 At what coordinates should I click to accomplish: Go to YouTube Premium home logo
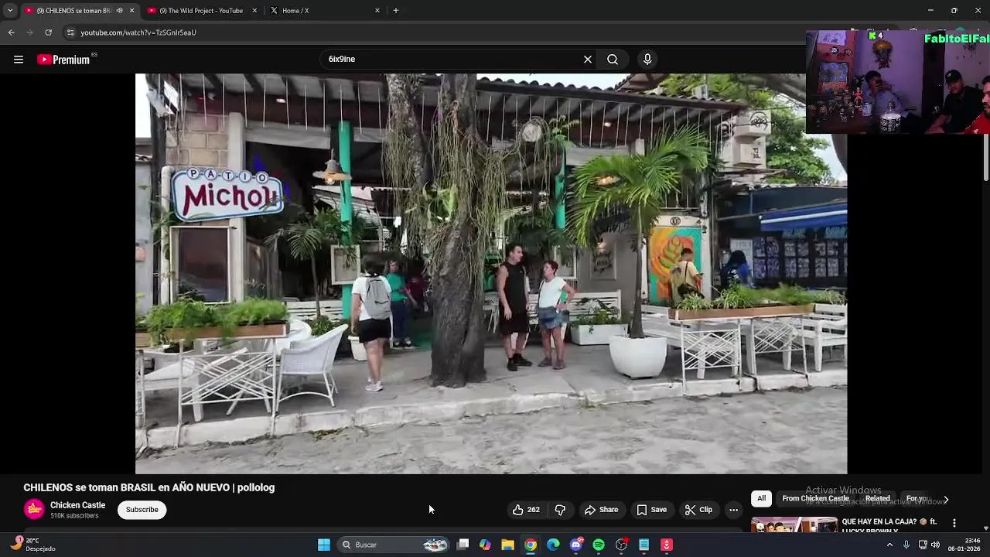pyautogui.click(x=63, y=60)
